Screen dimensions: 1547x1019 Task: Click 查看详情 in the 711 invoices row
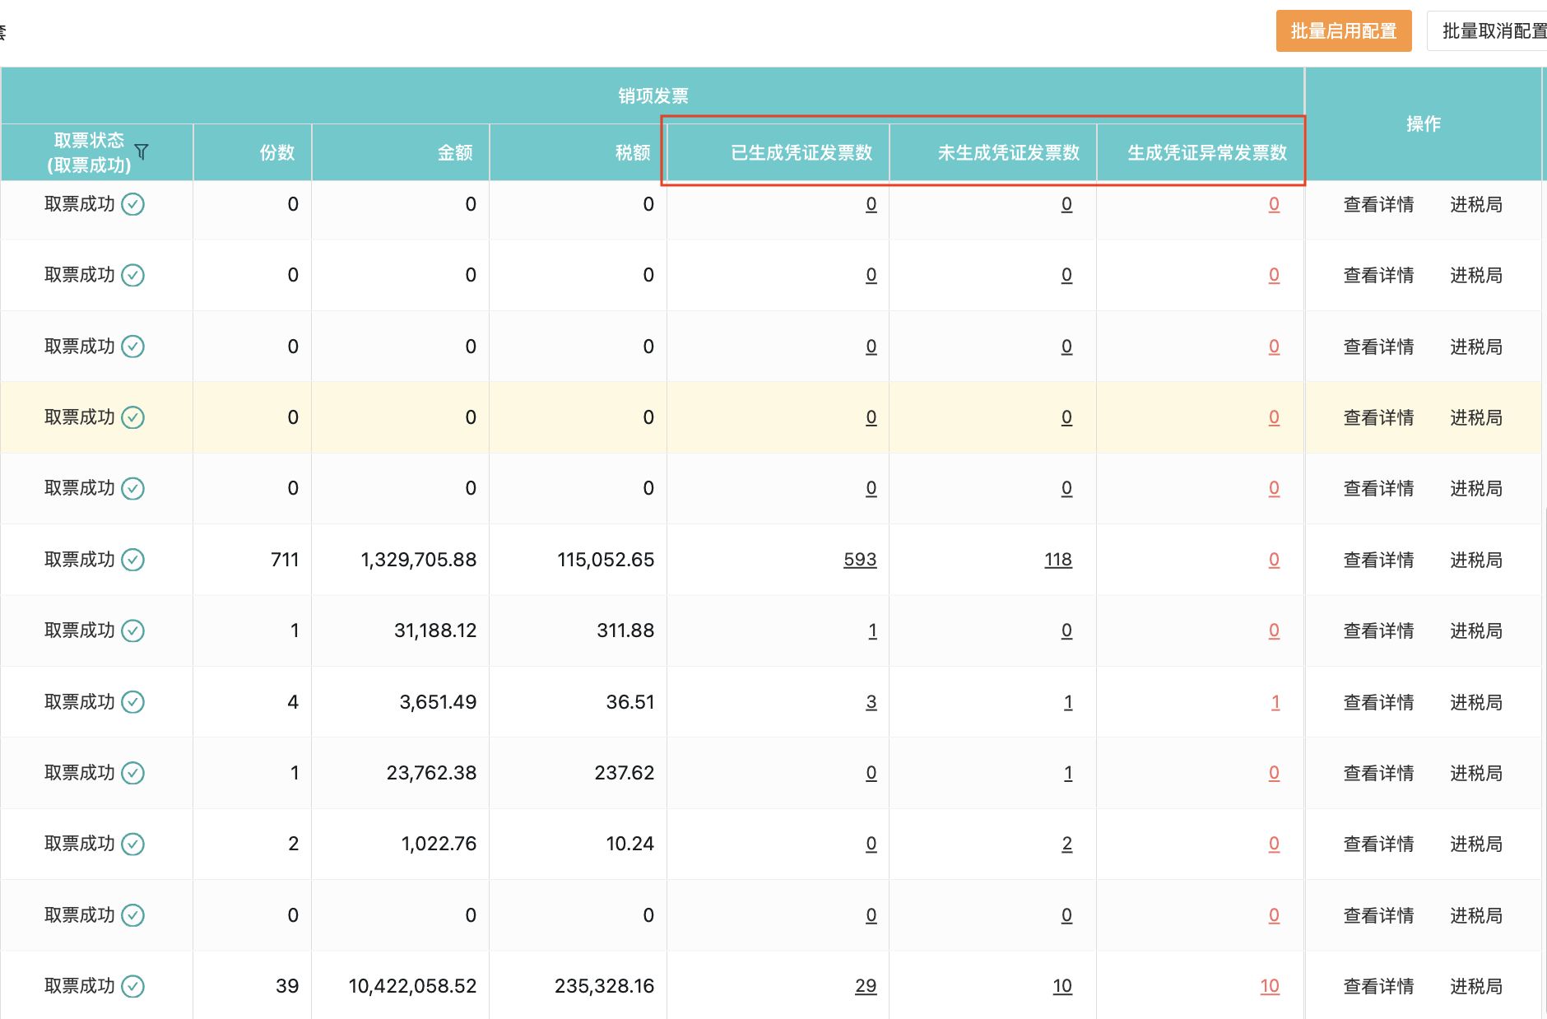tap(1378, 560)
